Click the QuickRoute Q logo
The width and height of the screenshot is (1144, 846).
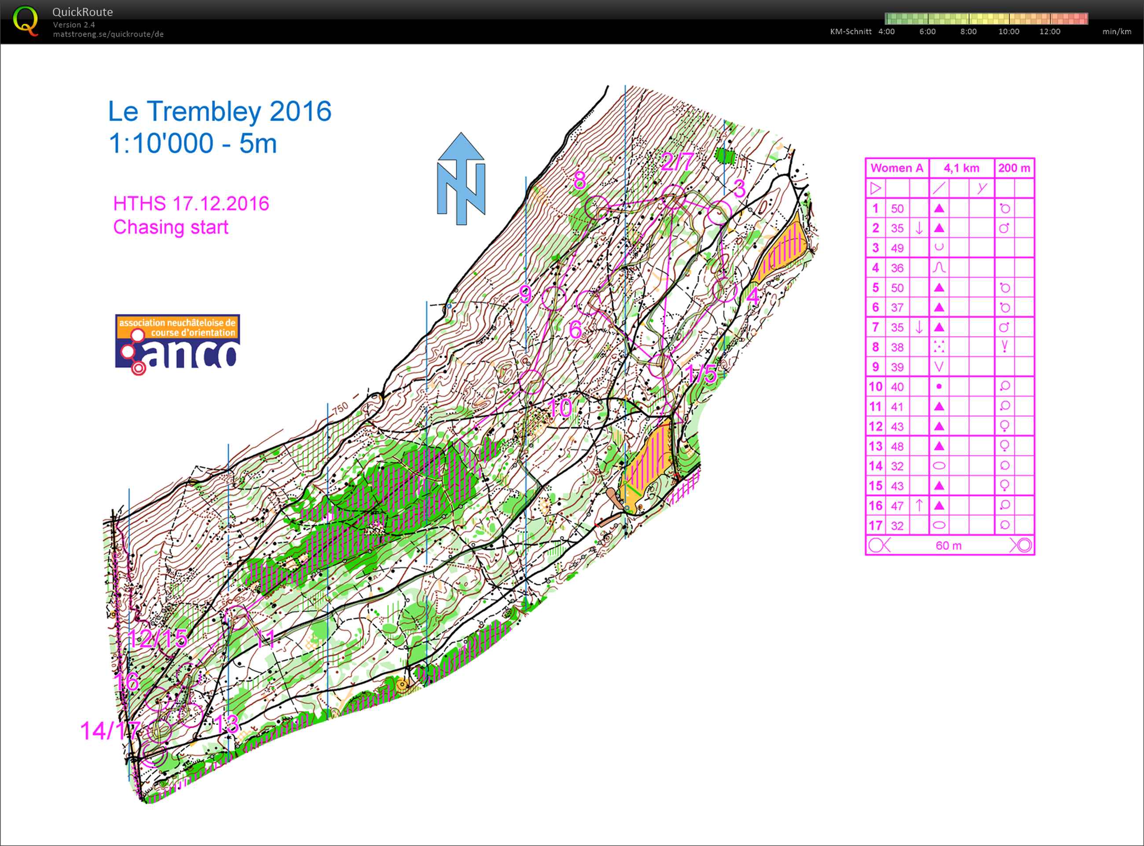26,21
